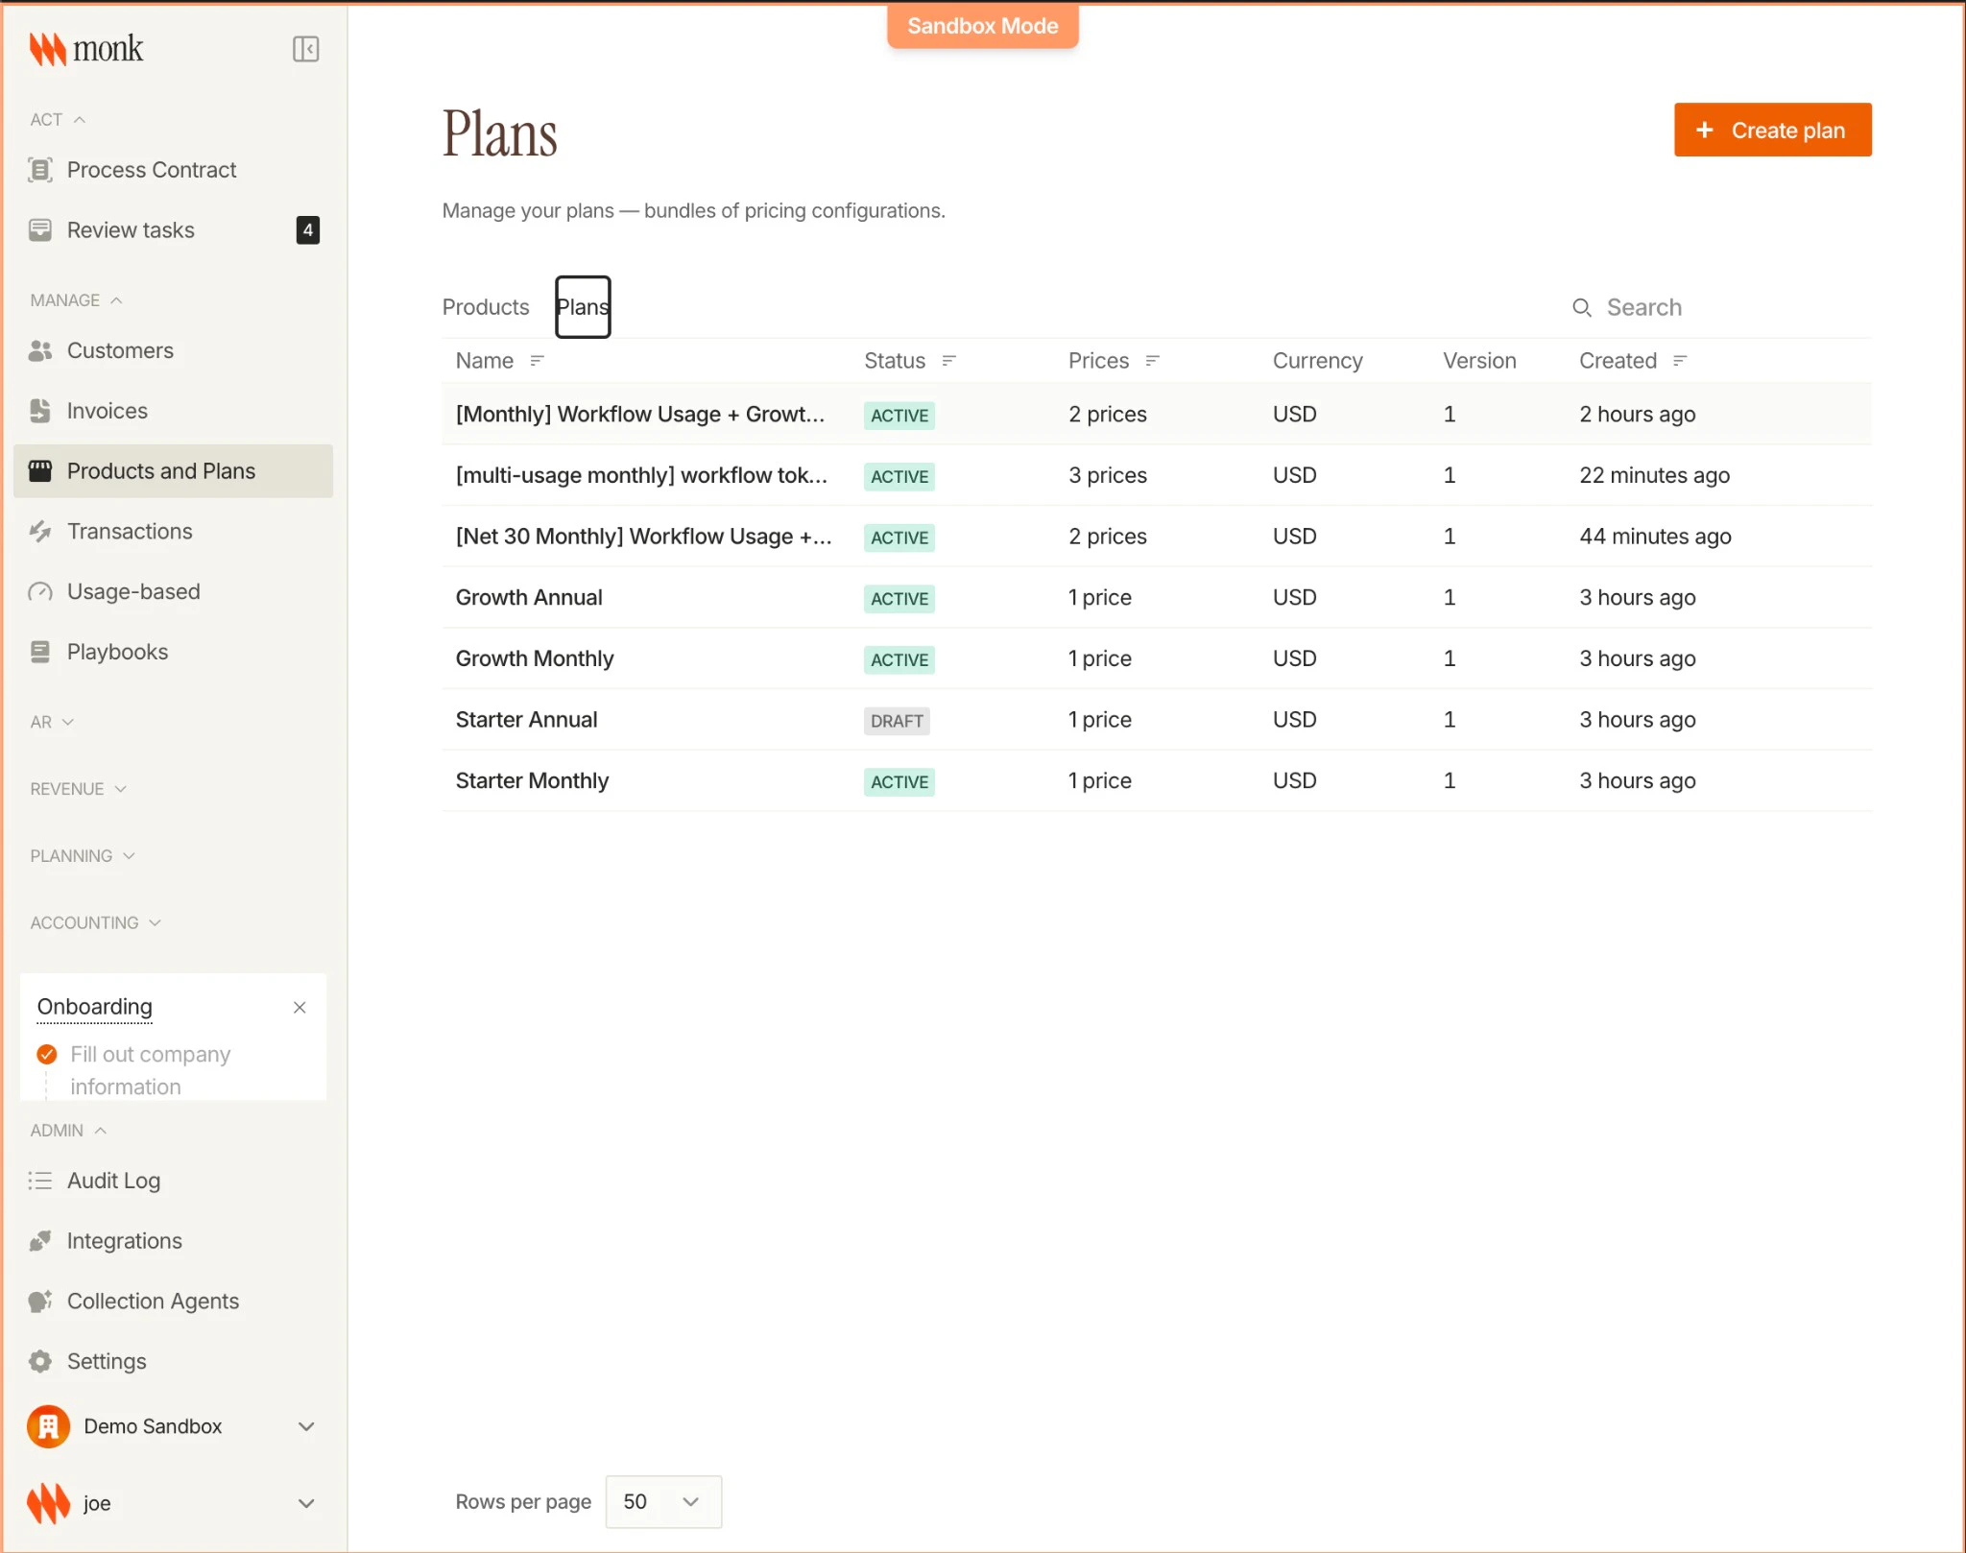The image size is (1966, 1553).
Task: Select the Customers icon in sidebar
Action: click(40, 351)
